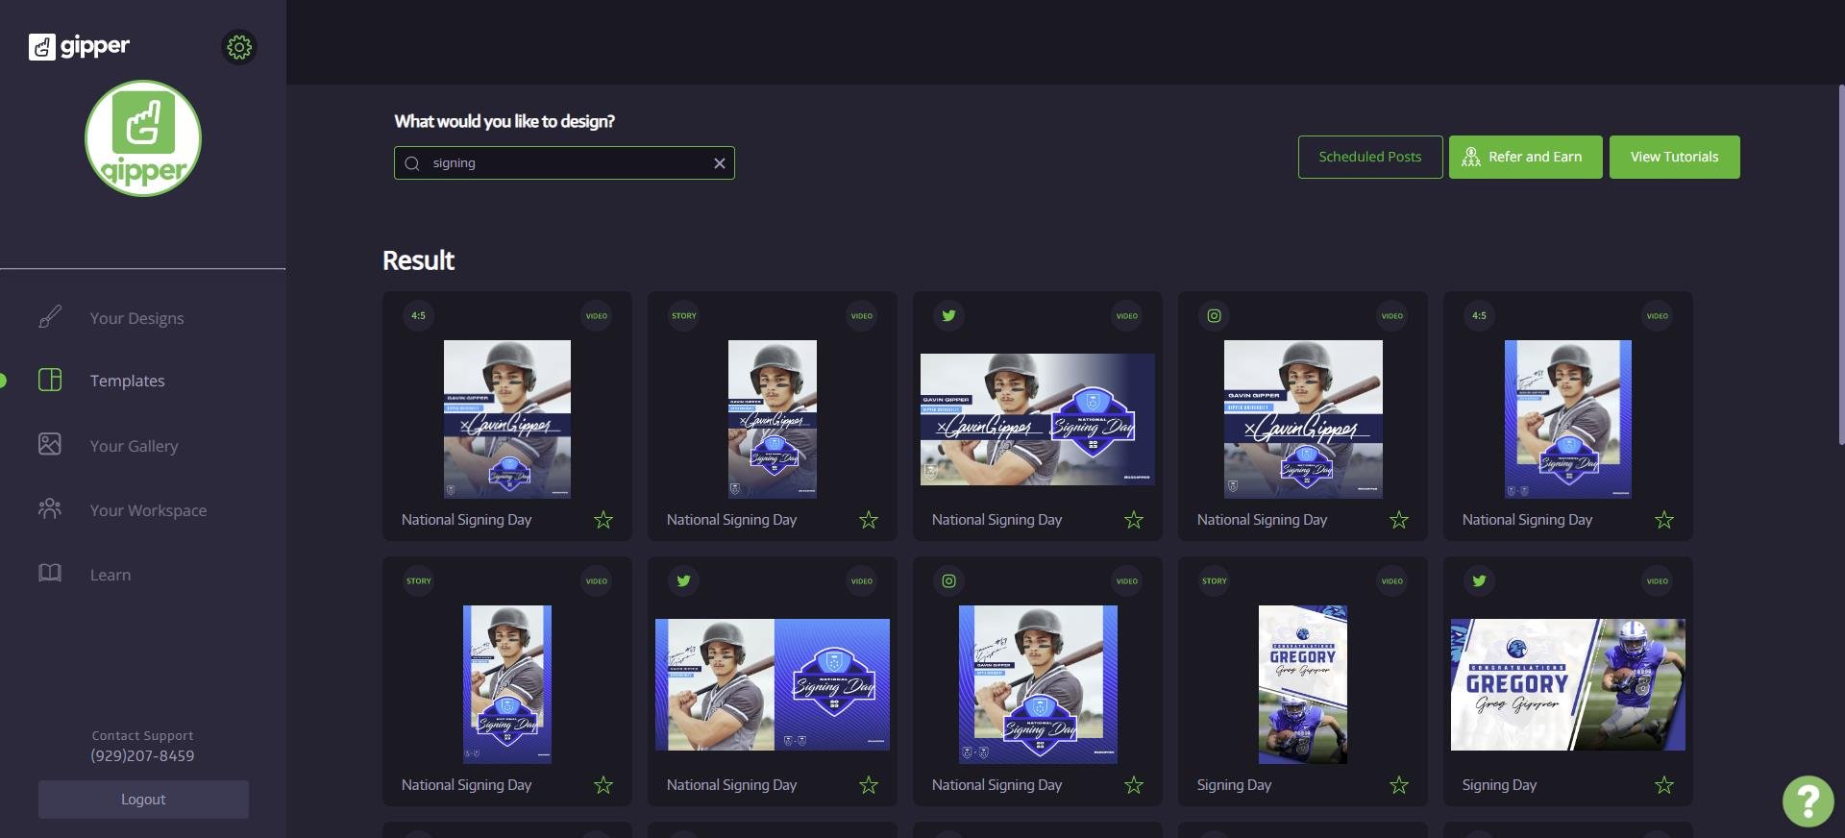Open Your Designs in sidebar

(x=136, y=318)
